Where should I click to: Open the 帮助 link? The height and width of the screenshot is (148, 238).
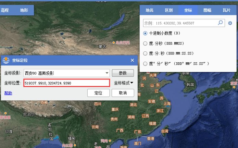(8, 93)
